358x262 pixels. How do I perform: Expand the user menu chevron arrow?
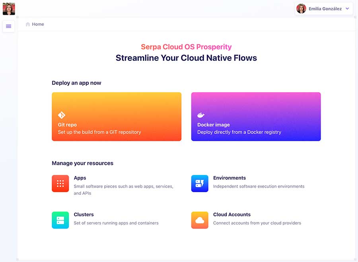[x=347, y=9]
